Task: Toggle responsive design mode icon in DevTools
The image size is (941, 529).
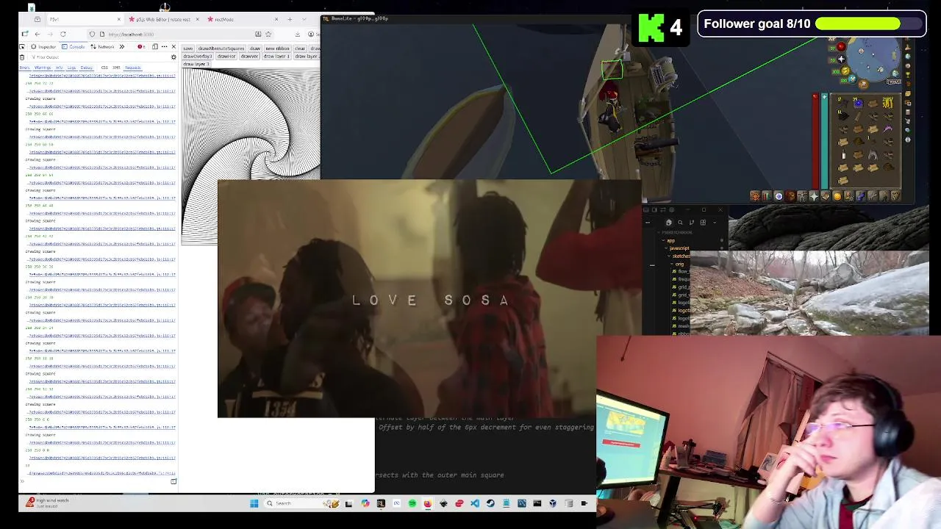Action: click(x=155, y=47)
